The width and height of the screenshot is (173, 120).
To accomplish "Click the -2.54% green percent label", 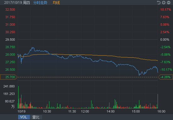I will [165, 47].
